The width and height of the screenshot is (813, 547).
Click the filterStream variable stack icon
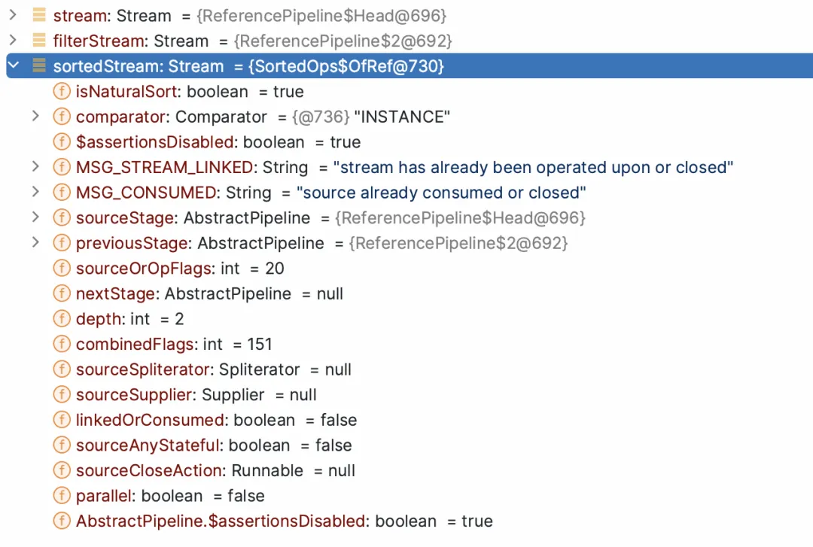click(39, 41)
